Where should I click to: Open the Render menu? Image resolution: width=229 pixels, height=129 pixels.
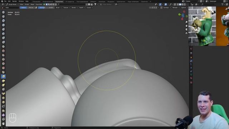click(14, 1)
